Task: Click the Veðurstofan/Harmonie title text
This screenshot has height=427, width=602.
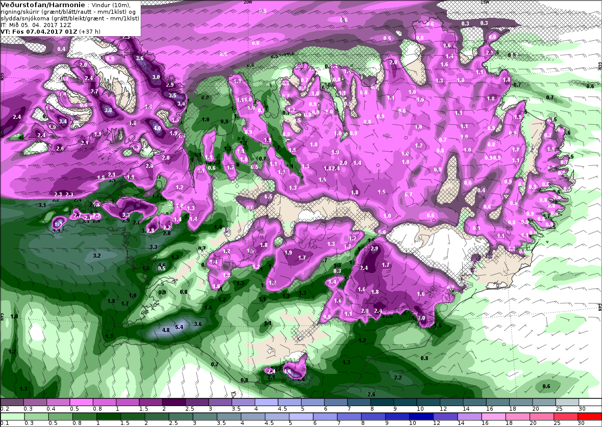Action: click(43, 5)
